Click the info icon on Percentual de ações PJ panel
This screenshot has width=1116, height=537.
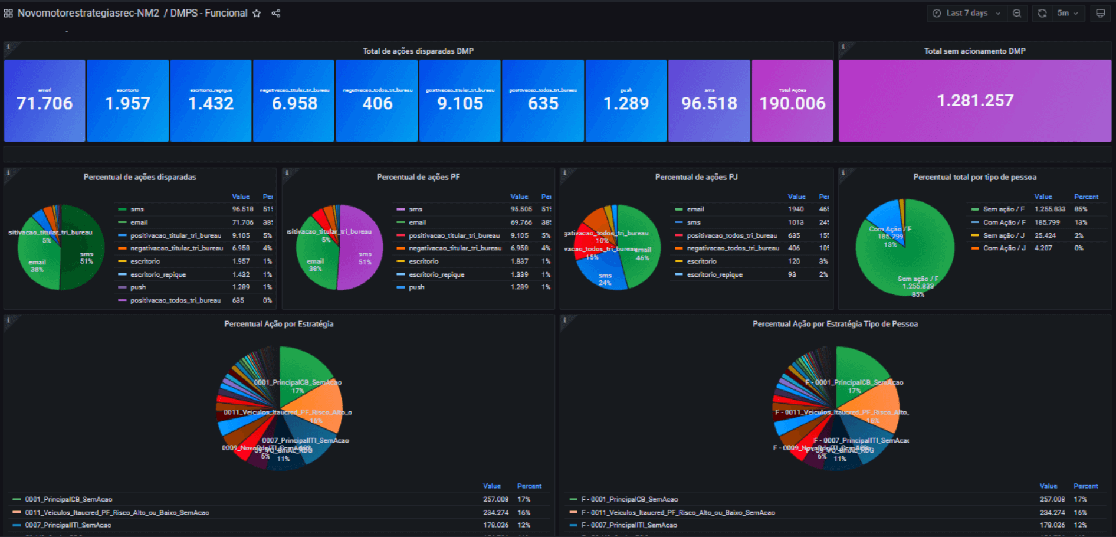pos(563,171)
